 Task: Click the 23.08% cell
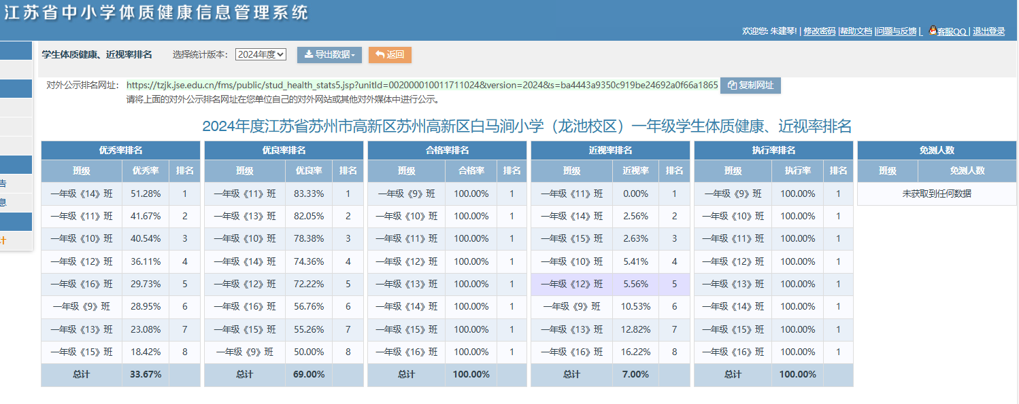(x=146, y=329)
